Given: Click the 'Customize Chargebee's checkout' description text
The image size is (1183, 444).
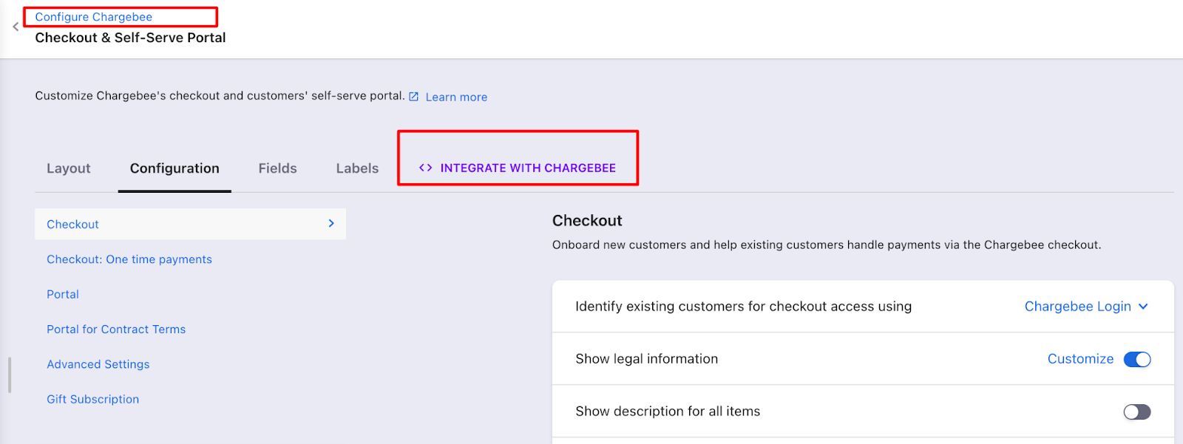Looking at the screenshot, I should click(220, 96).
